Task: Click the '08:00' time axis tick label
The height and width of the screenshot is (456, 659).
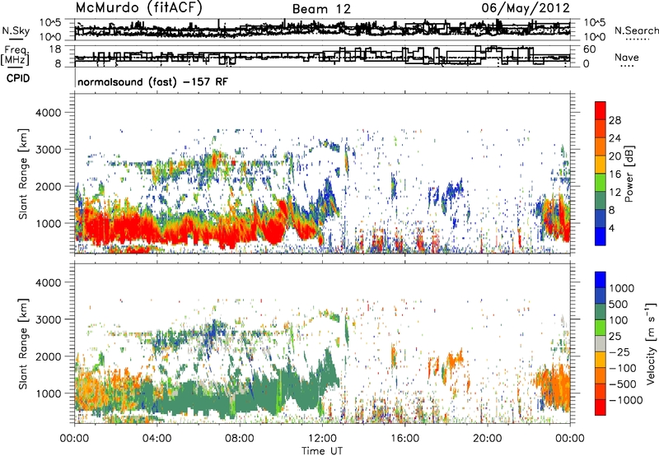Action: [240, 439]
